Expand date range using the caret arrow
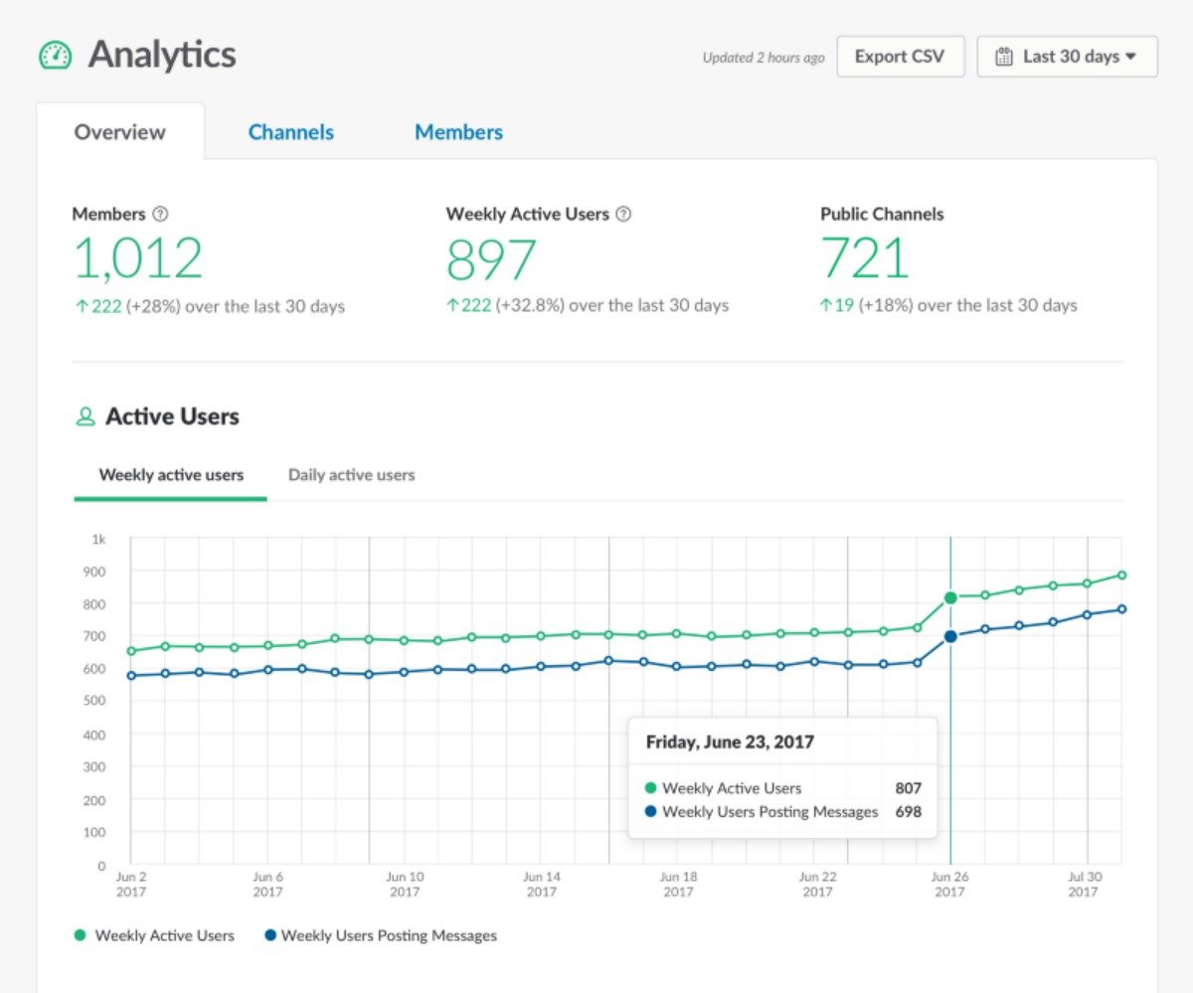 1130,57
